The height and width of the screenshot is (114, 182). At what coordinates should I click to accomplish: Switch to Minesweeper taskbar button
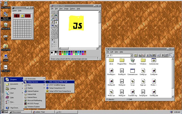pyautogui.click(x=20, y=112)
